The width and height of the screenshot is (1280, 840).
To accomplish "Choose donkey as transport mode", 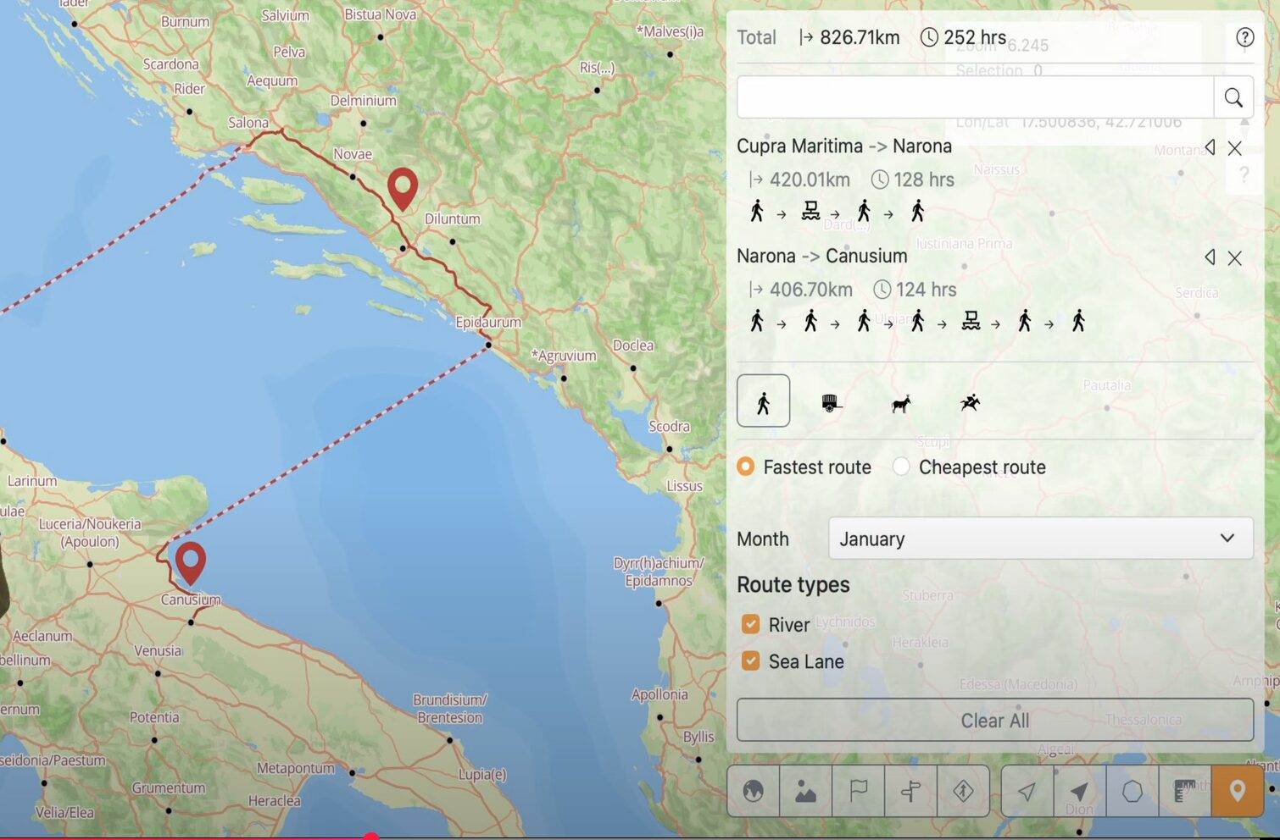I will coord(901,403).
